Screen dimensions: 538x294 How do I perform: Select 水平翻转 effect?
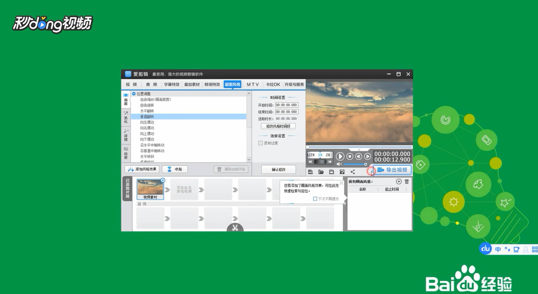pos(147,111)
